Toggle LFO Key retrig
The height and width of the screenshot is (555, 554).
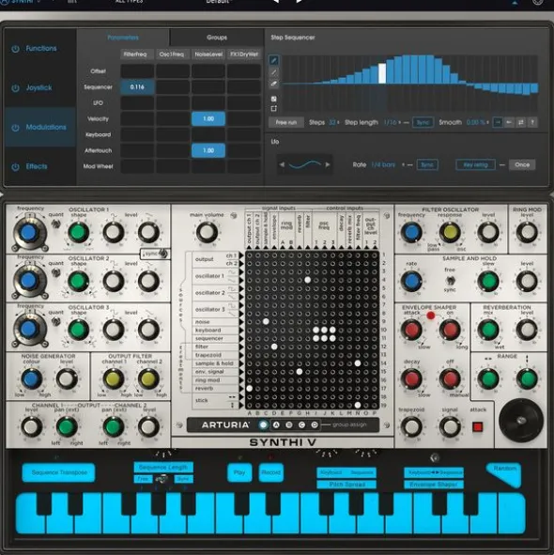pyautogui.click(x=475, y=164)
